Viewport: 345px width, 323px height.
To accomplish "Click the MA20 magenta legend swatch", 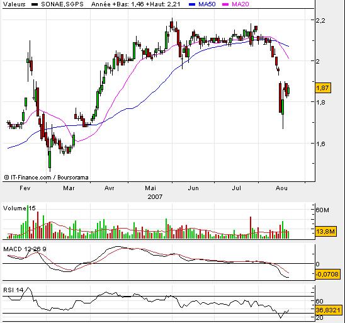I will point(225,4).
